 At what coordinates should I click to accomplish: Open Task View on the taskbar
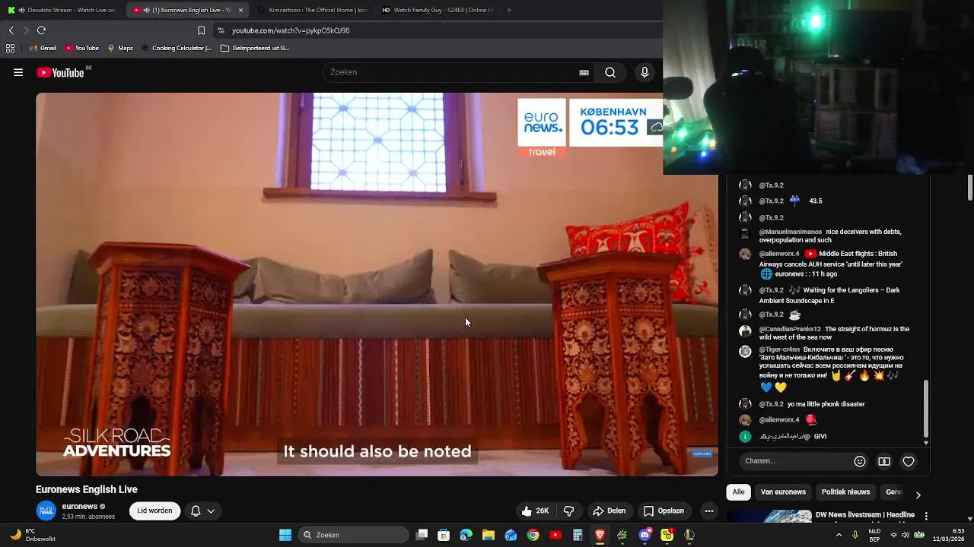pyautogui.click(x=422, y=535)
